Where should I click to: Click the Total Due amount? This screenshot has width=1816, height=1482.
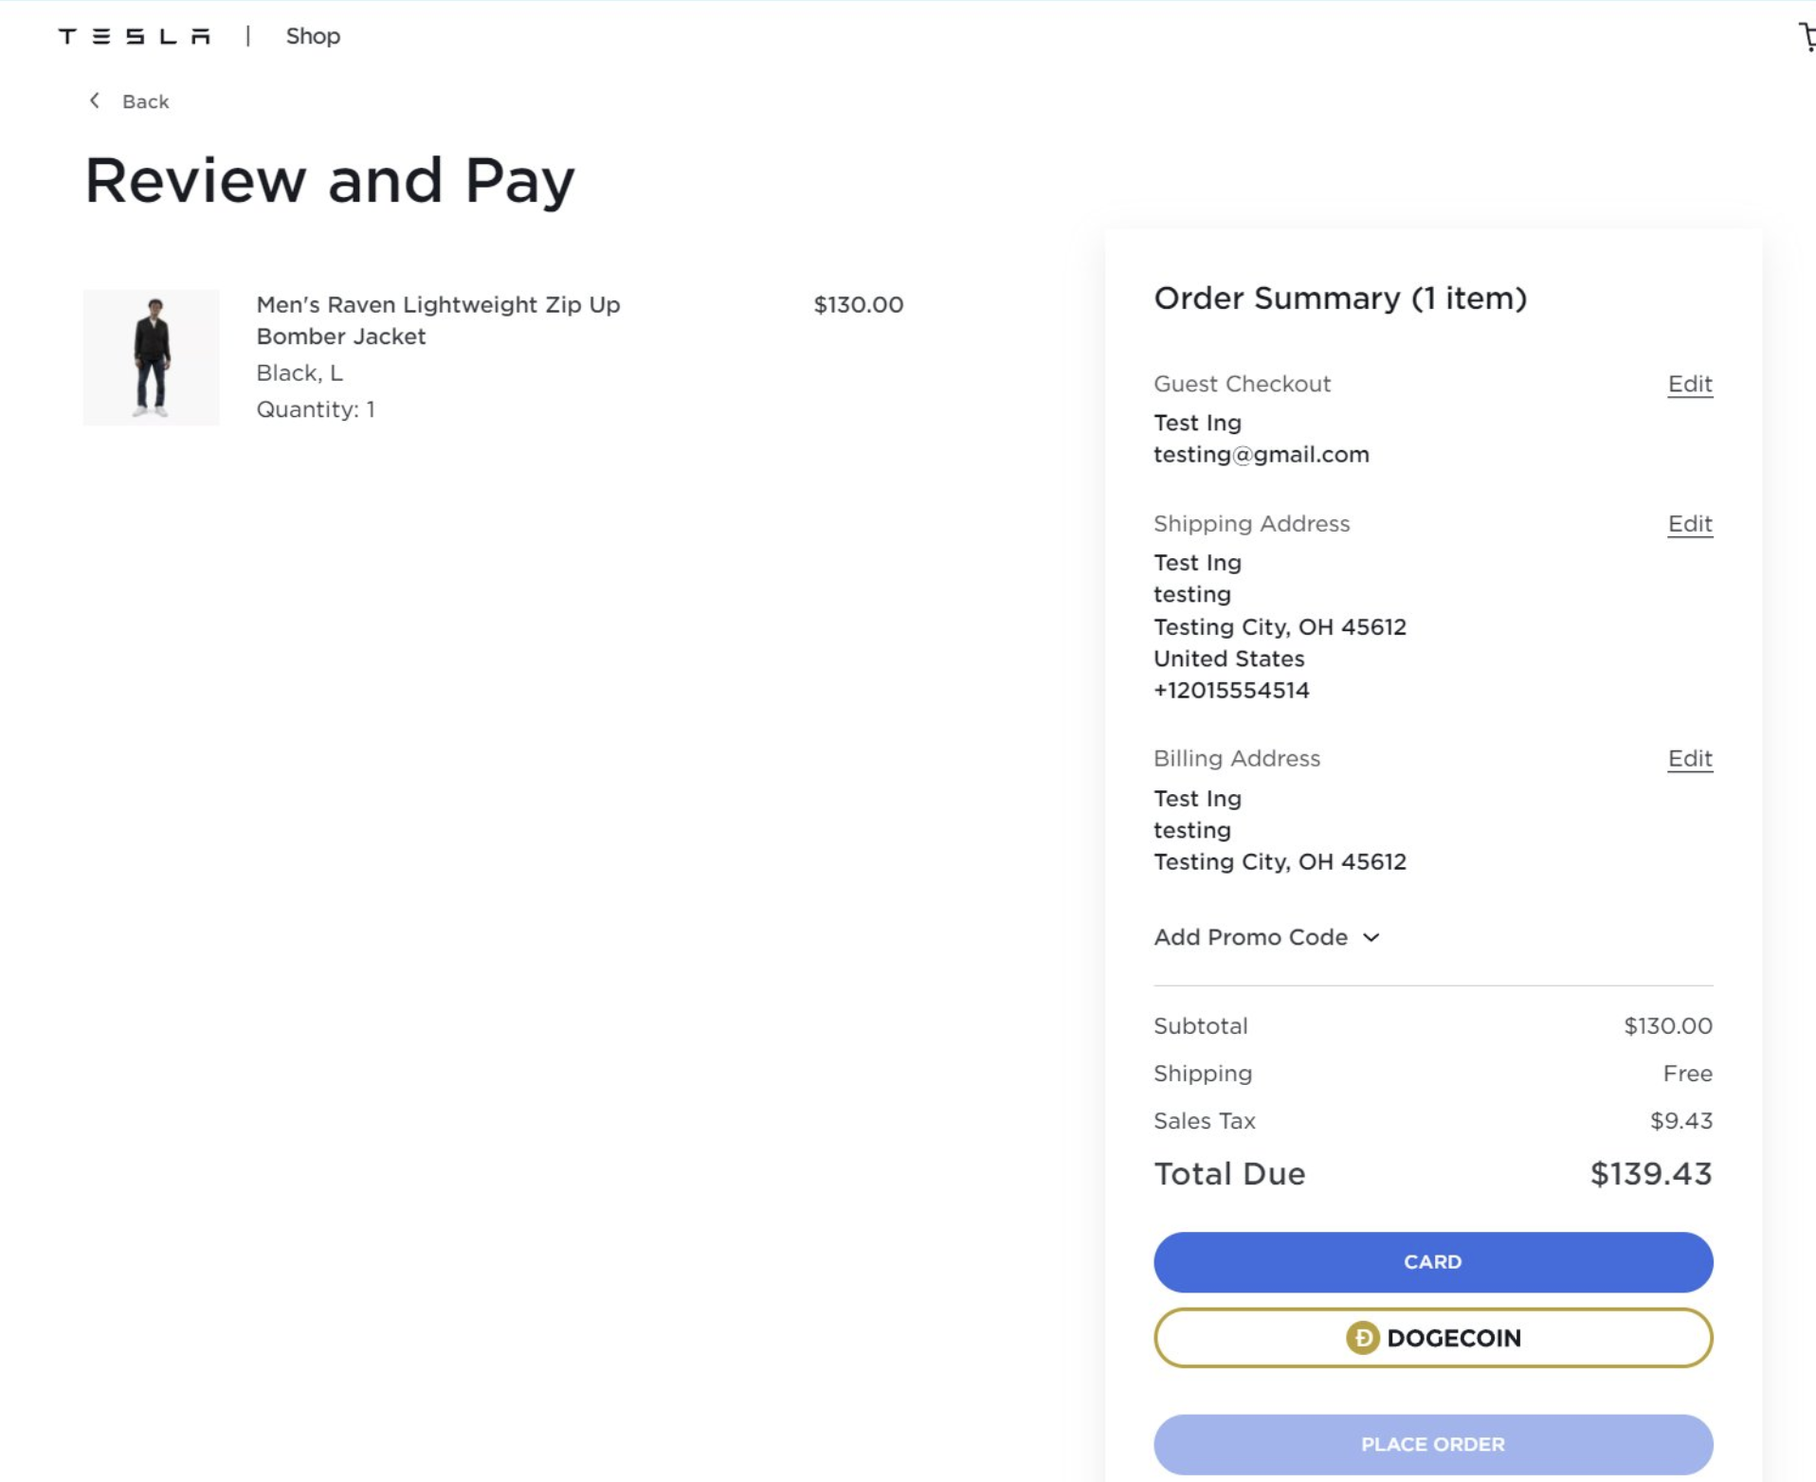click(1650, 1173)
